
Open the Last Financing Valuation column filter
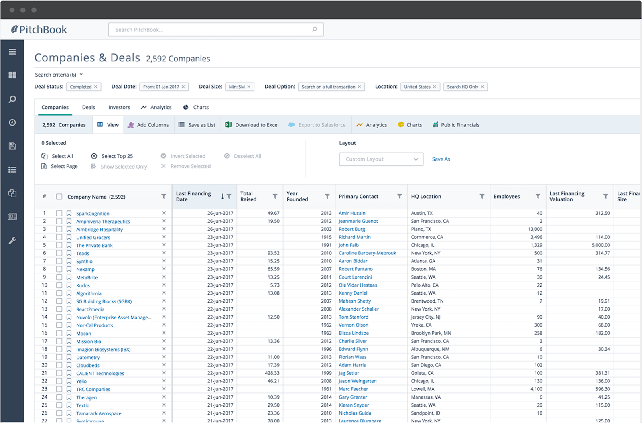tap(605, 197)
